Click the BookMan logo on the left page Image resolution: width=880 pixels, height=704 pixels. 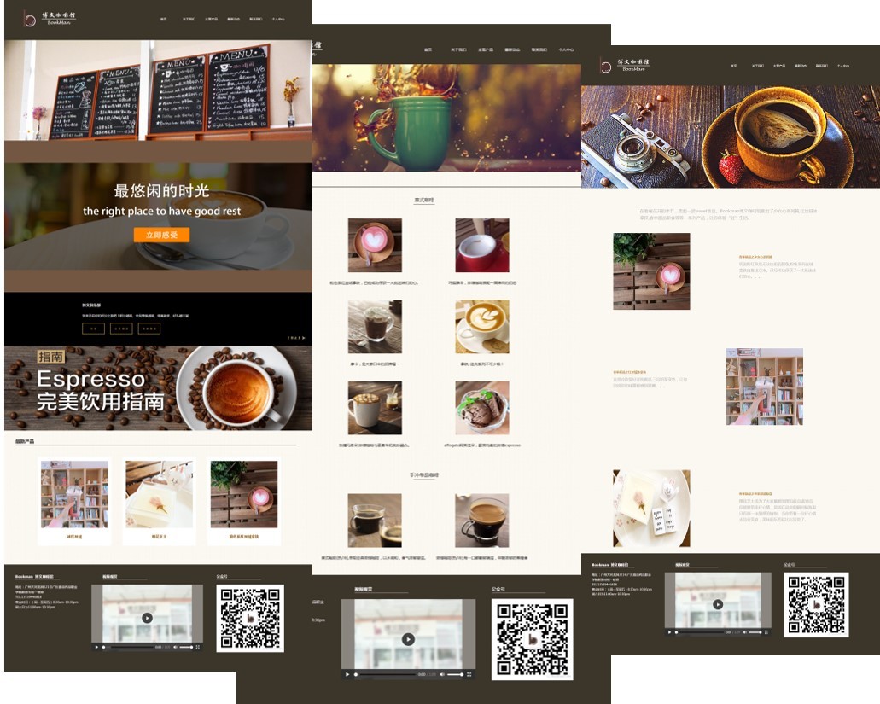coord(50,16)
